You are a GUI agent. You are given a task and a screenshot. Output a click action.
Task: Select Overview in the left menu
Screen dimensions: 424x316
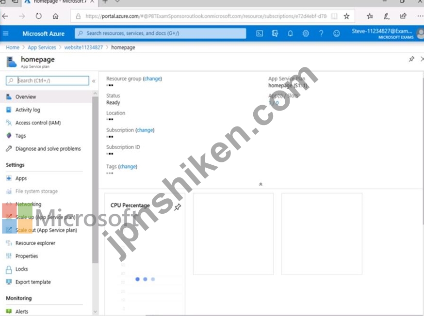tap(46, 97)
